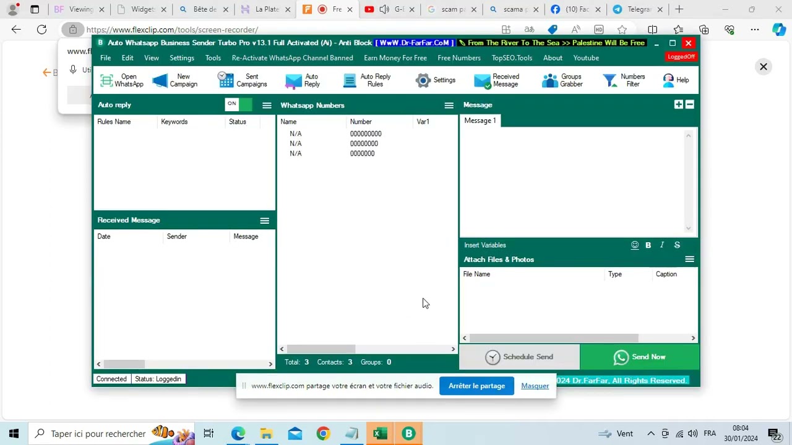Open the Help toolbar button

click(x=676, y=80)
